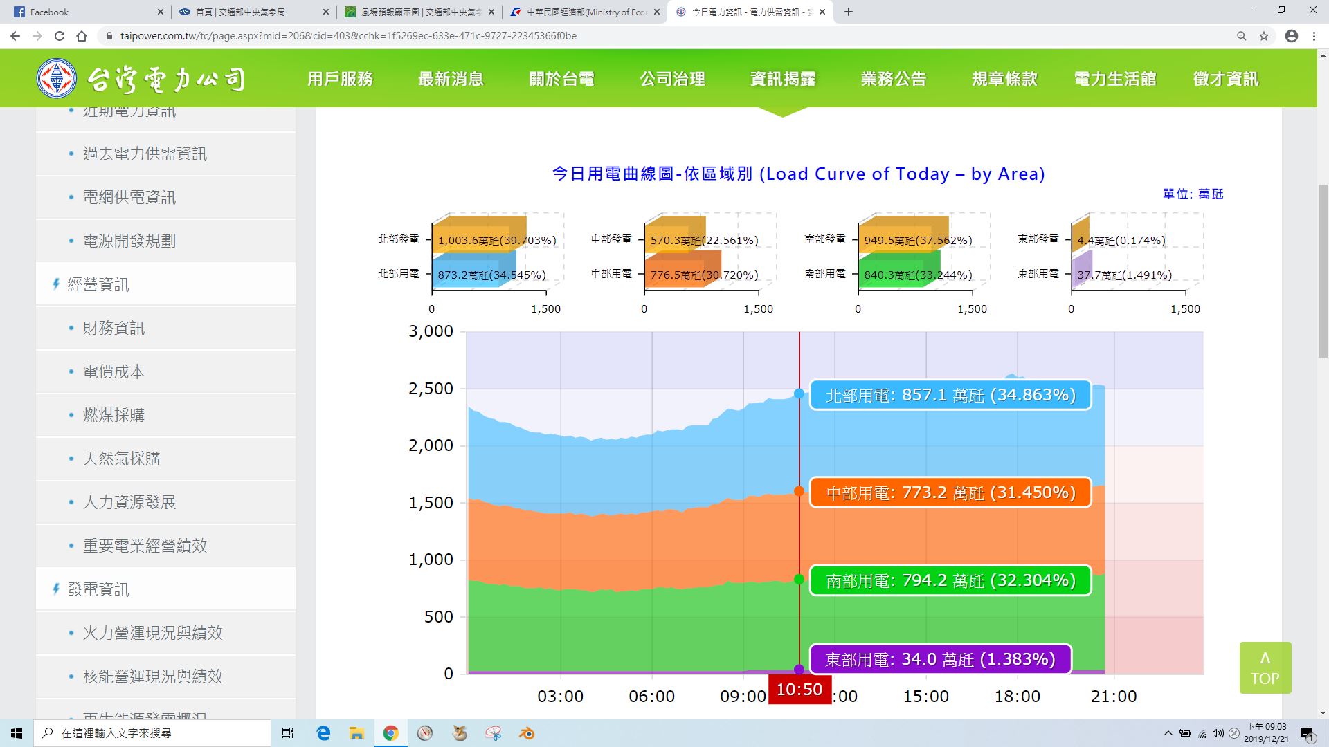Click the 東部用電 34.0 tooltip label

940,659
